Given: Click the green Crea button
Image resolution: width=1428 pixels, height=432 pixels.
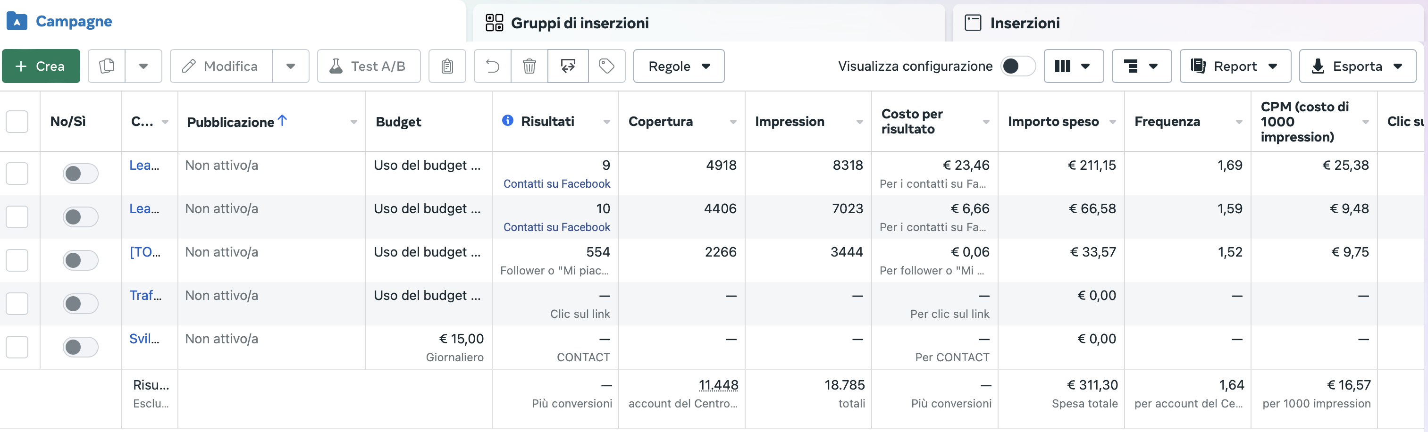Looking at the screenshot, I should (x=41, y=66).
